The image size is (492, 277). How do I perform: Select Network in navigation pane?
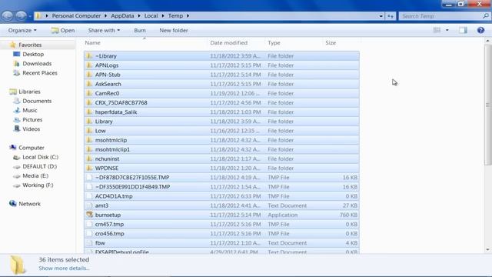click(x=29, y=204)
